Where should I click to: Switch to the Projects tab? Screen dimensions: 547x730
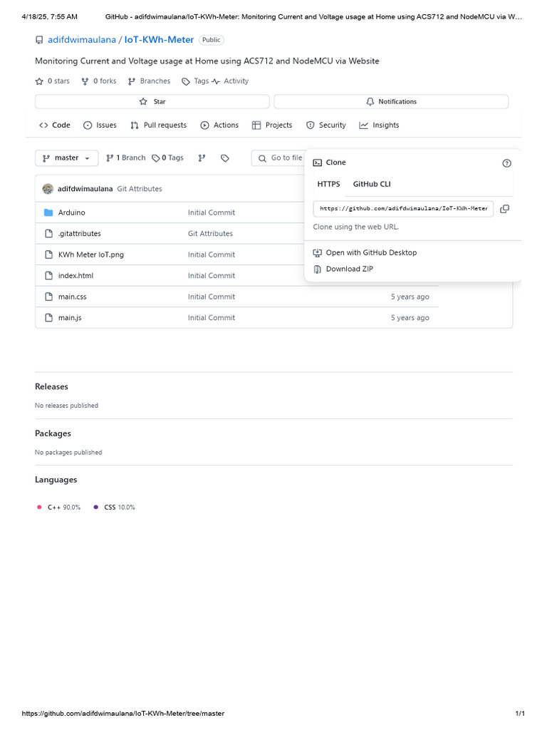tap(272, 125)
